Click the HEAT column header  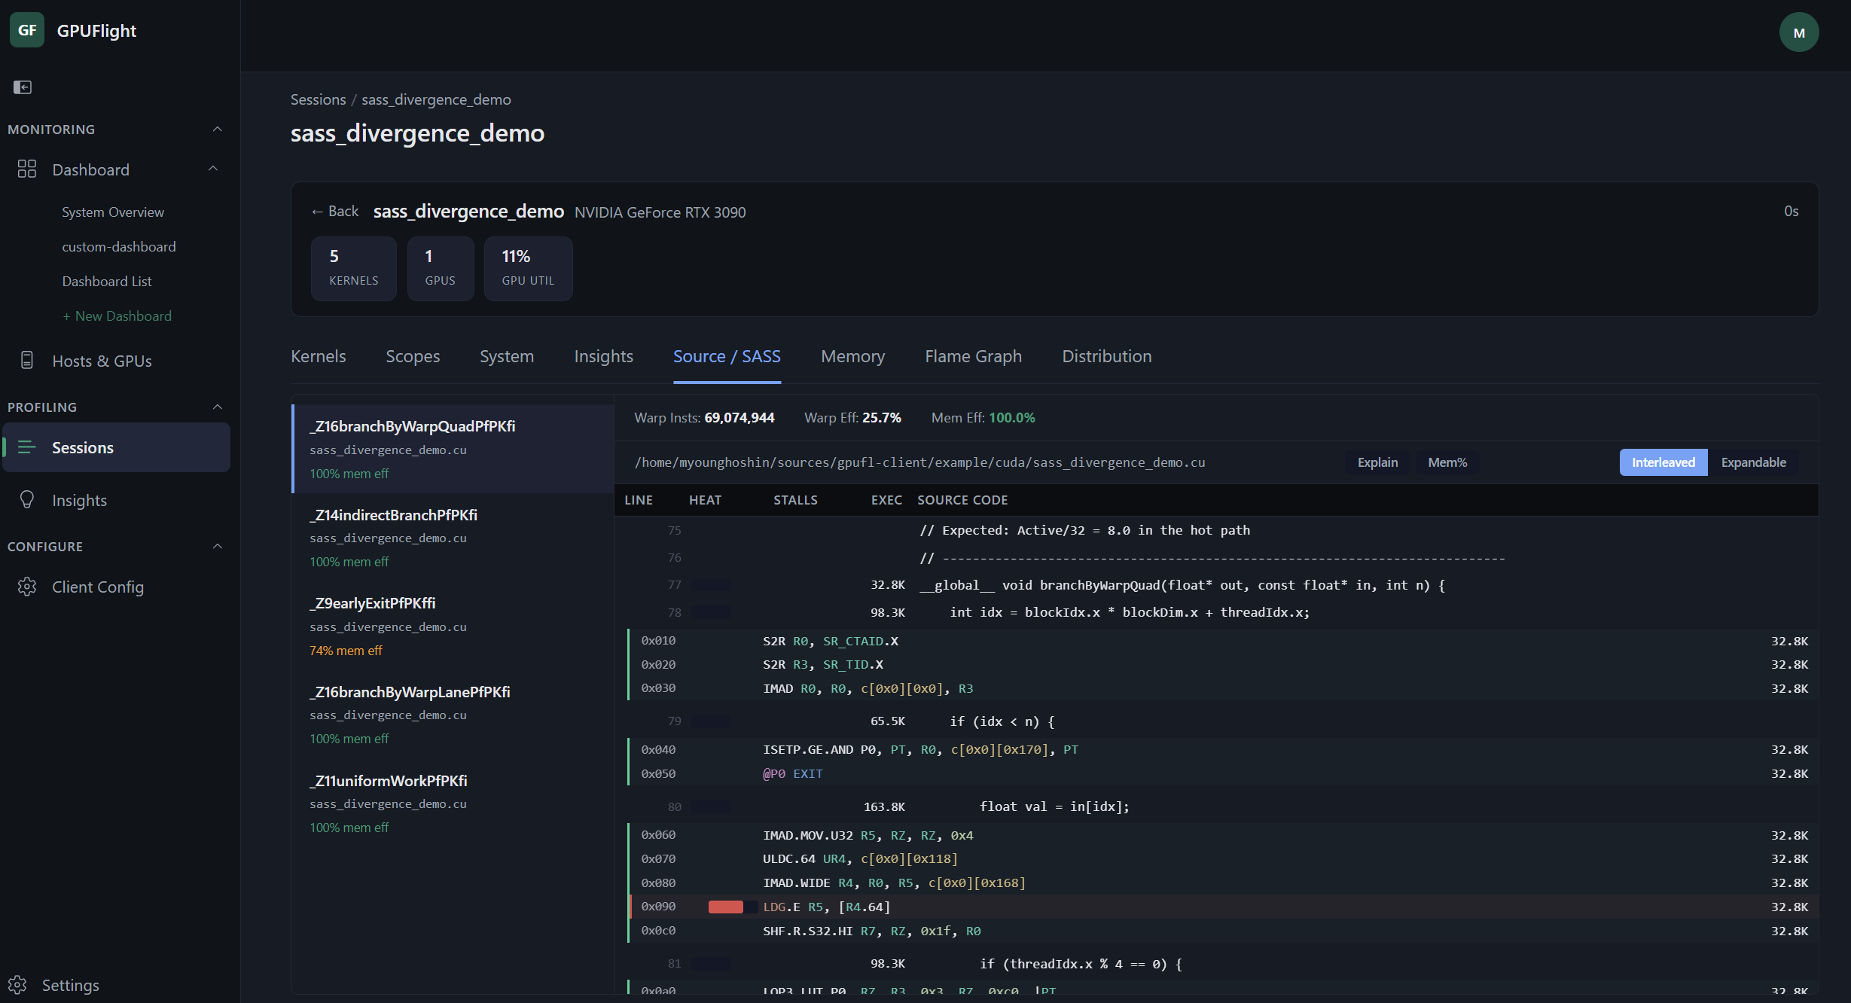[705, 500]
